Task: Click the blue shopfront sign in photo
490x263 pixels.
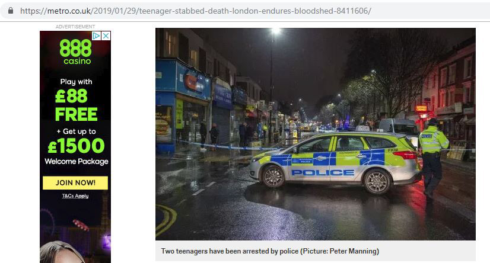Action: click(193, 81)
